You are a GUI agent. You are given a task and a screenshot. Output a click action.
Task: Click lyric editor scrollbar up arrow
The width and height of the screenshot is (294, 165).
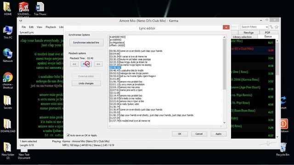click(224, 37)
